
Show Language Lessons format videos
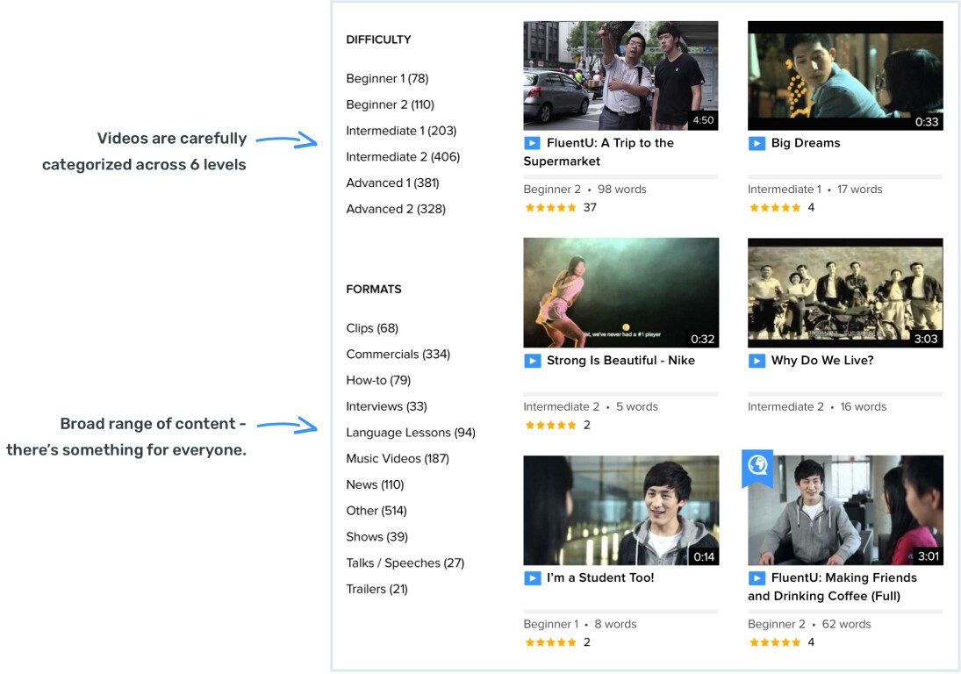coord(410,433)
